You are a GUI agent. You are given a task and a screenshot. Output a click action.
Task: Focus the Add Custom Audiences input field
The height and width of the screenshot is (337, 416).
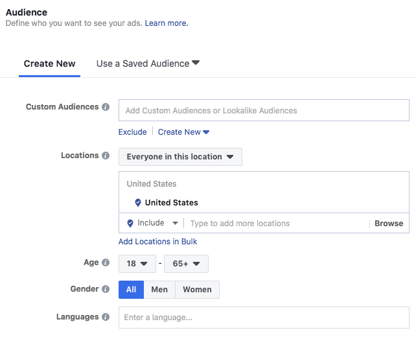pyautogui.click(x=264, y=110)
